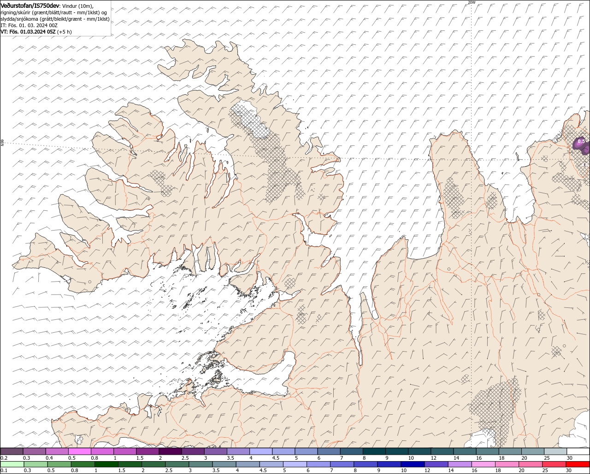Pick the bright pink 0.5 upper-row swatch

80,451
